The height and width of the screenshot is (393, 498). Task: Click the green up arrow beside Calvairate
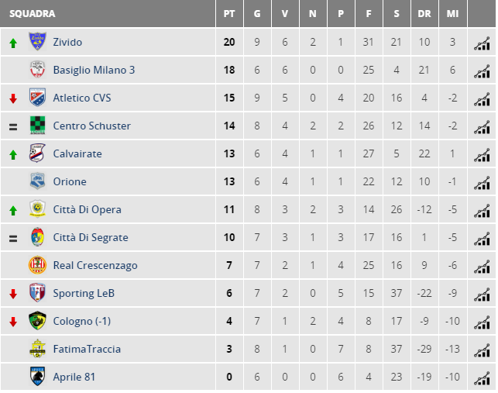click(13, 155)
